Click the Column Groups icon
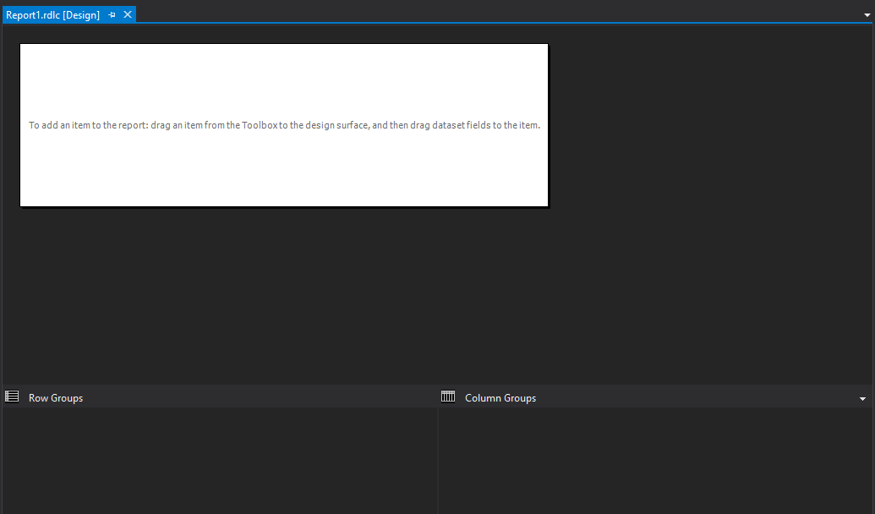The width and height of the screenshot is (875, 514). coord(448,396)
